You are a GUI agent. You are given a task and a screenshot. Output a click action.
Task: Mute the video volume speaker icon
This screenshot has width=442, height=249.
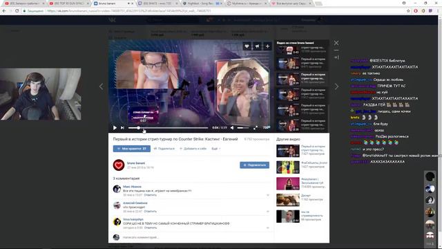tap(232, 128)
